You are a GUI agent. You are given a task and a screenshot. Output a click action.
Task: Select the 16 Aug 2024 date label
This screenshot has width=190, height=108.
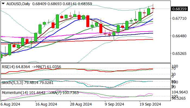(x=46, y=104)
